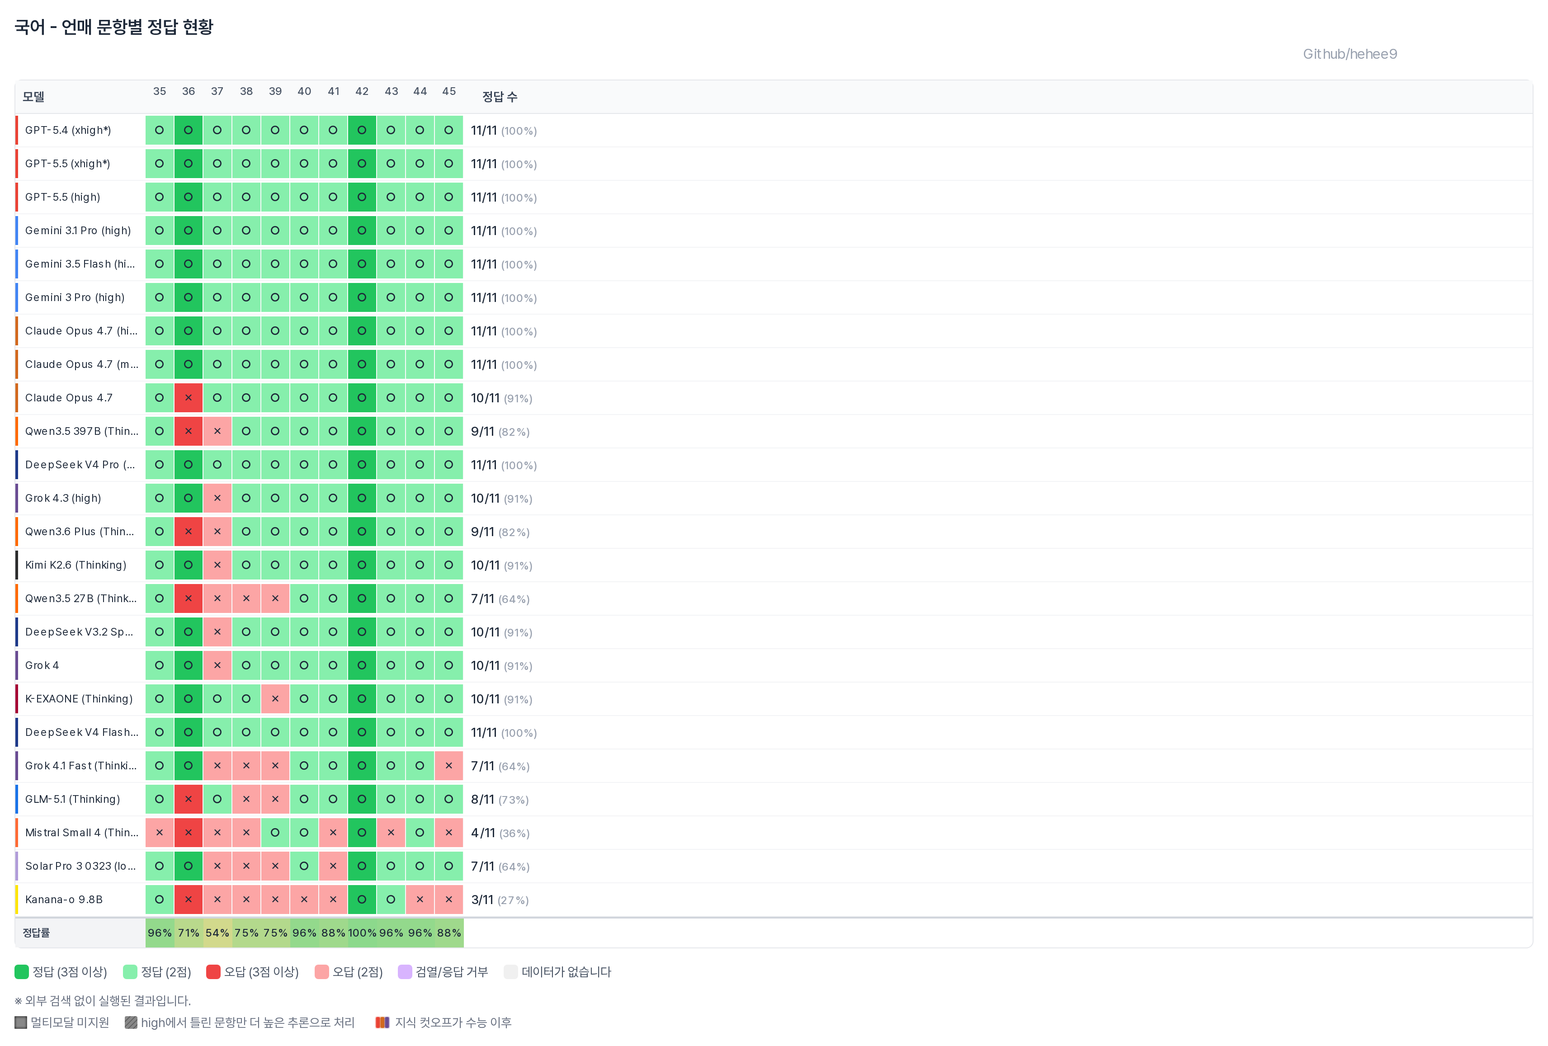The width and height of the screenshot is (1548, 1046).
Task: Click the red 오답 (3점 이상) legend swatch
Action: click(x=213, y=971)
